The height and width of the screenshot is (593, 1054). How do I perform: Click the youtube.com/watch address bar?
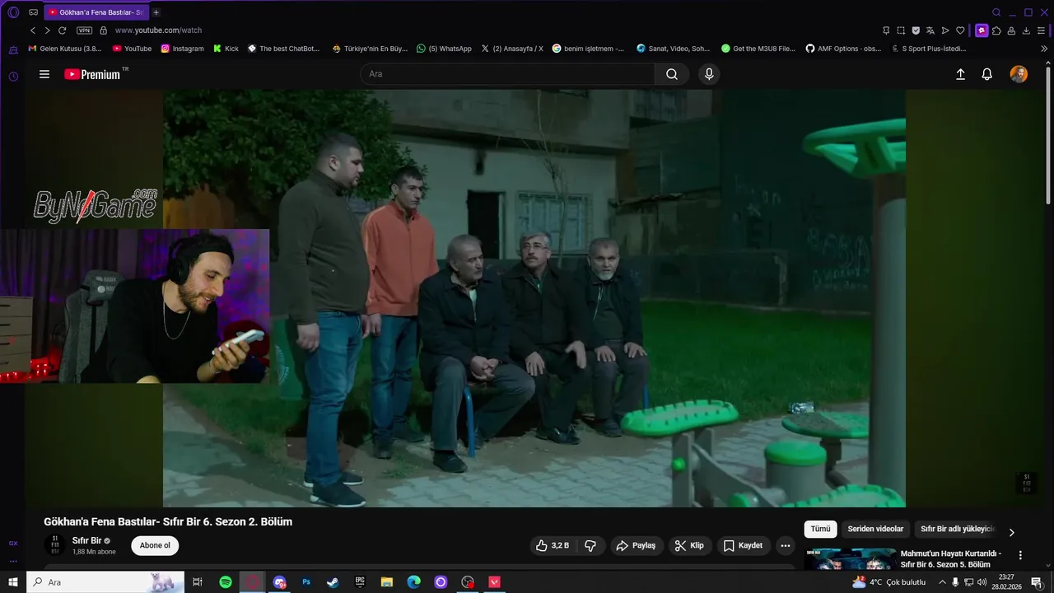[158, 30]
